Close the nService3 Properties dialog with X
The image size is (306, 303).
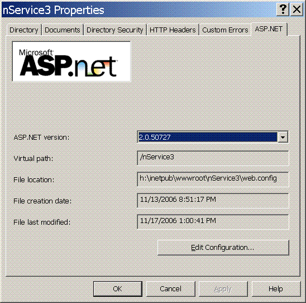pyautogui.click(x=297, y=10)
